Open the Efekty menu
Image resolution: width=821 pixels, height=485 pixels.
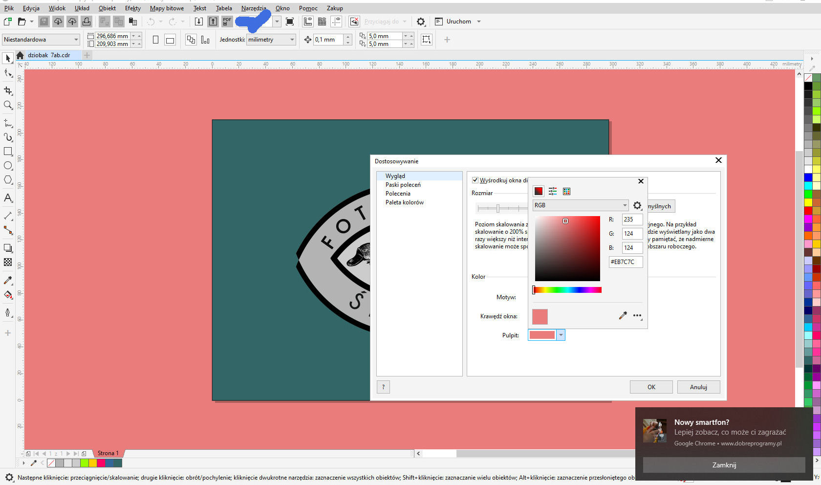(x=132, y=8)
